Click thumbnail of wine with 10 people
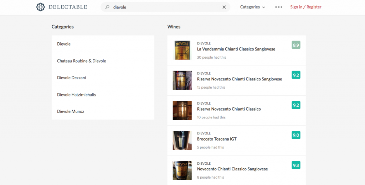The image size is (365, 185). click(x=182, y=110)
